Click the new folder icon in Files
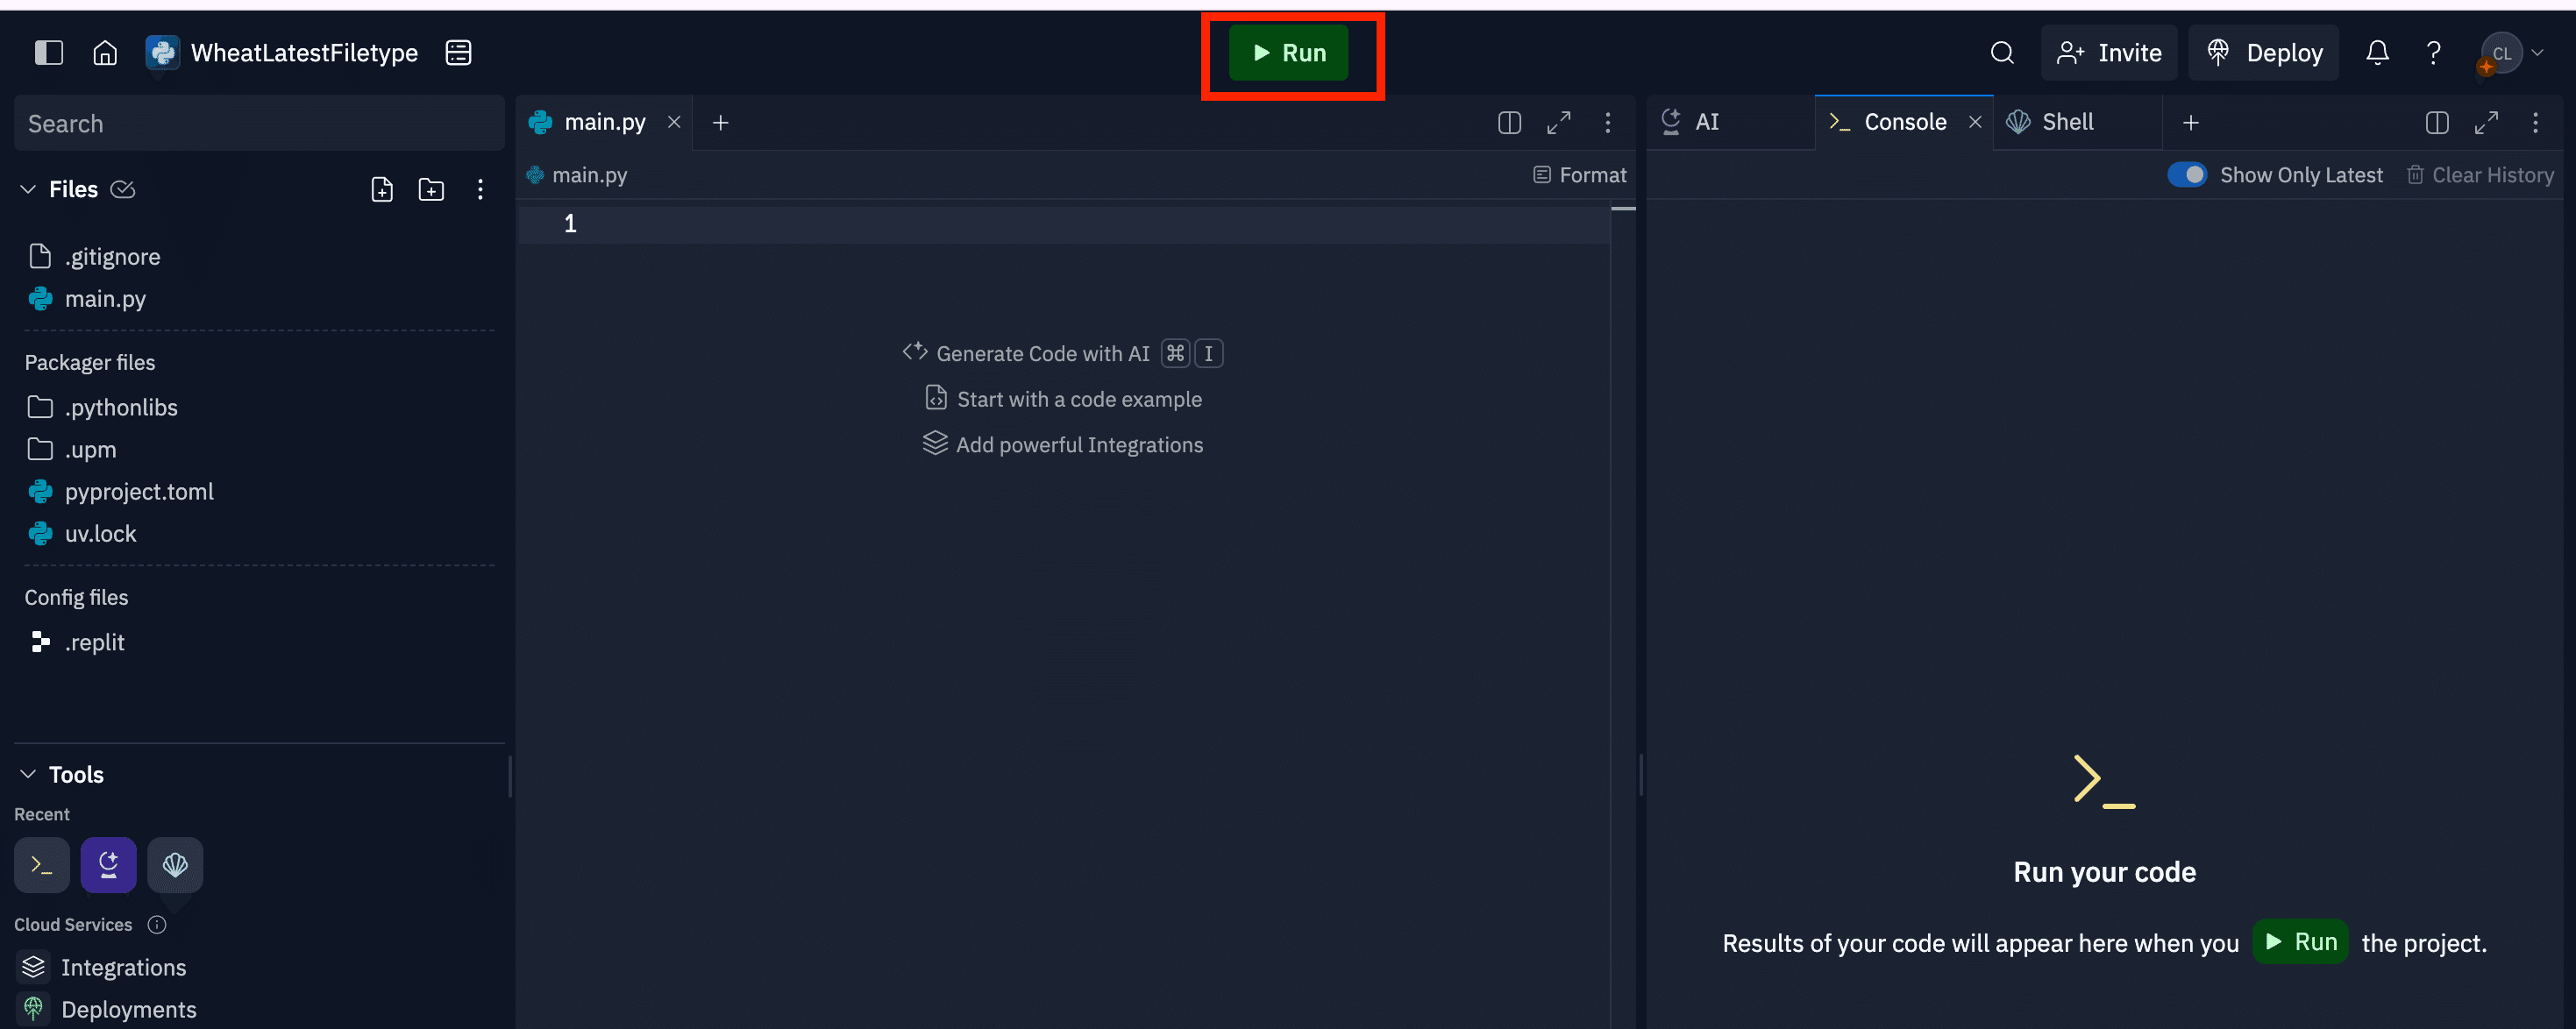The height and width of the screenshot is (1029, 2576). [x=431, y=189]
